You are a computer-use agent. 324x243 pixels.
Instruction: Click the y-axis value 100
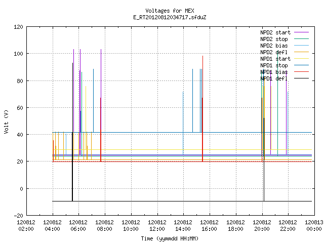click(18, 54)
